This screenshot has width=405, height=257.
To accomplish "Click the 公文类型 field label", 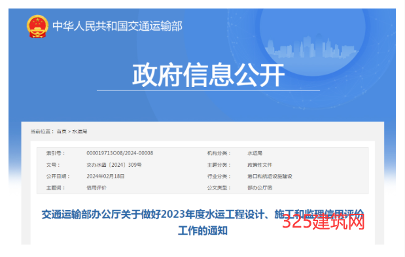I will [219, 188].
